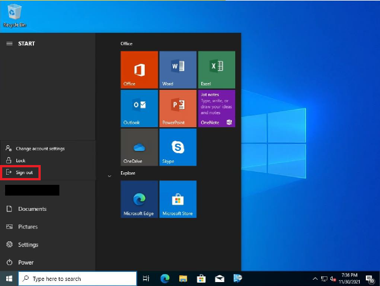Show hidden system tray icons

pos(315,279)
